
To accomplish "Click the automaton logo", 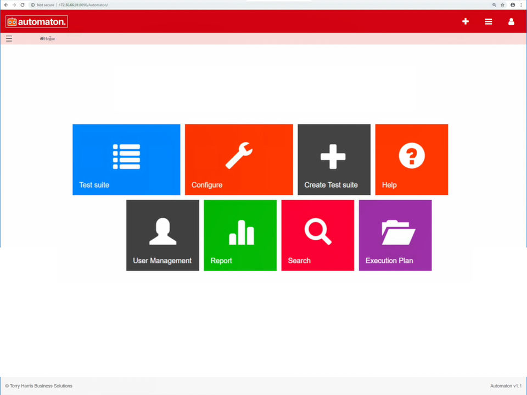I will tap(37, 21).
